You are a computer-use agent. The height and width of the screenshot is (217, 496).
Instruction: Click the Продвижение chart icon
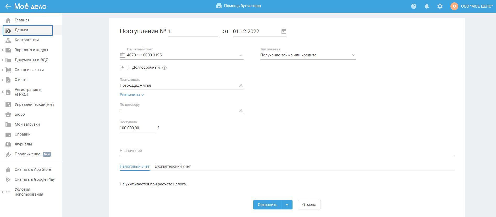coord(8,154)
